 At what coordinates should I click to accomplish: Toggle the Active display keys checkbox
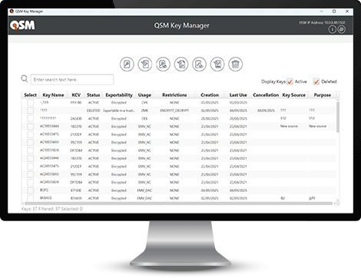tap(290, 81)
